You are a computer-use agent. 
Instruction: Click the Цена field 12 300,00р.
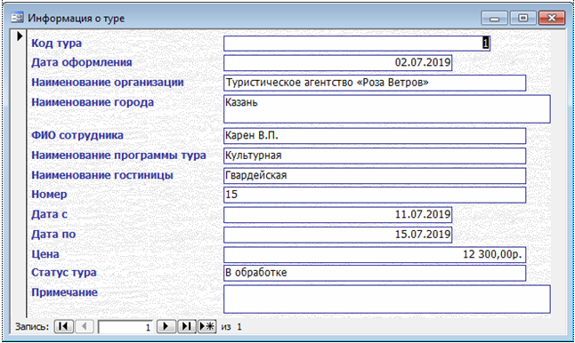click(375, 255)
